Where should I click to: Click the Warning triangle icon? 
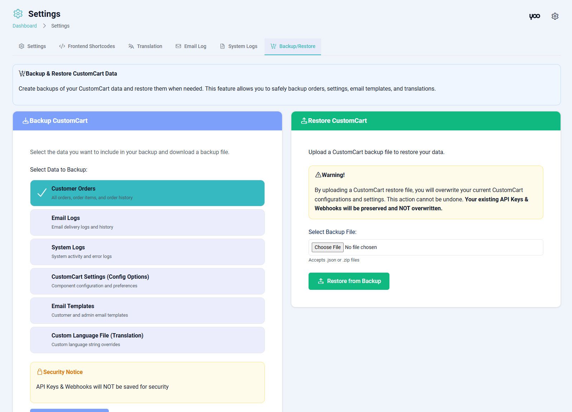[x=318, y=175]
